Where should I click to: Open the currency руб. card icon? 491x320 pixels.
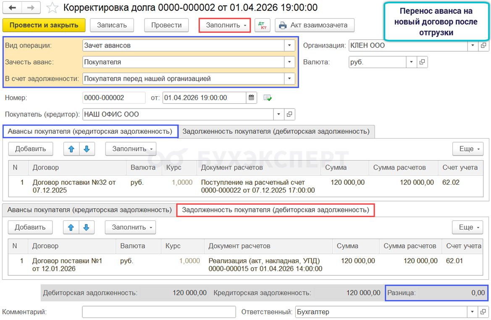coord(422,62)
